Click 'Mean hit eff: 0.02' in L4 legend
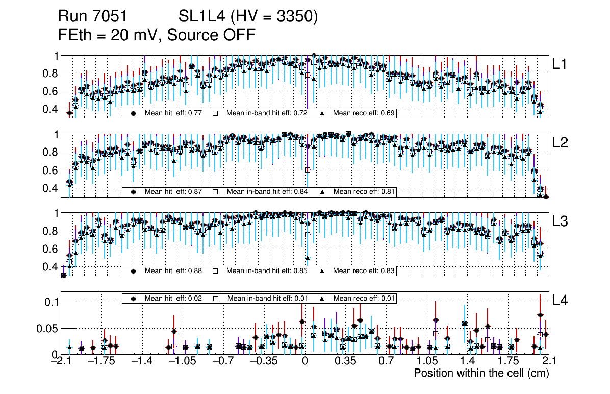This screenshot has width=610, height=394. 170,298
